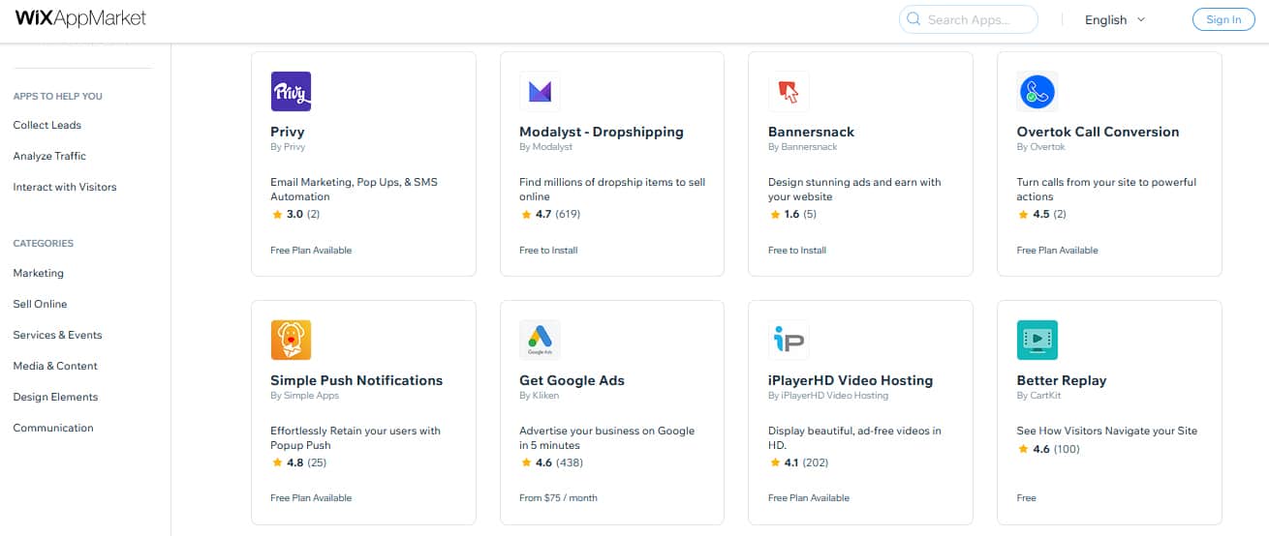Open the Simple Push Notifications title

[356, 380]
